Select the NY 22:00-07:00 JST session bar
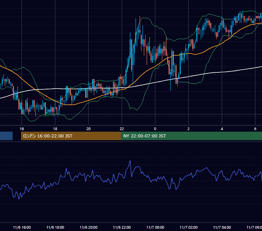This screenshot has width=262, height=231. click(191, 136)
